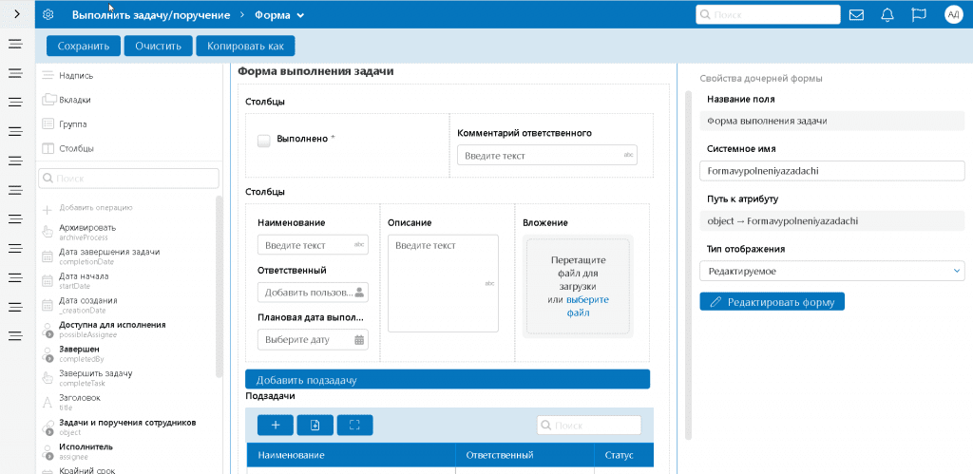Click the fullscreen icon in Подзадачи toolbar
Image resolution: width=973 pixels, height=474 pixels.
[x=354, y=425]
